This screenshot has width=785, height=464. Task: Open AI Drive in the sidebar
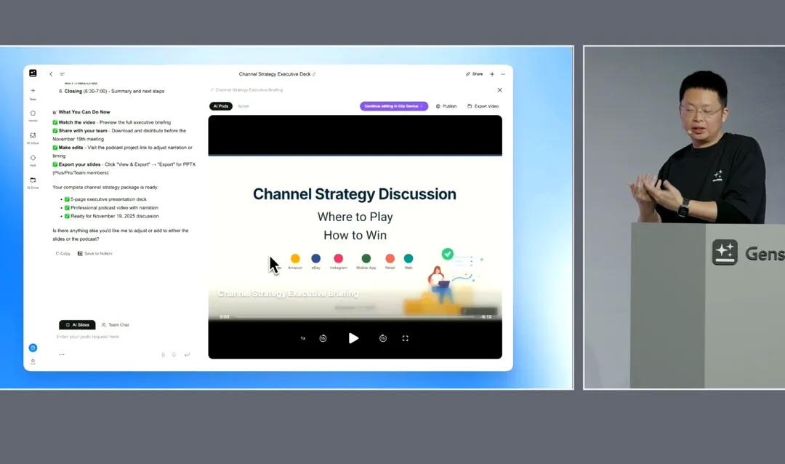click(33, 180)
